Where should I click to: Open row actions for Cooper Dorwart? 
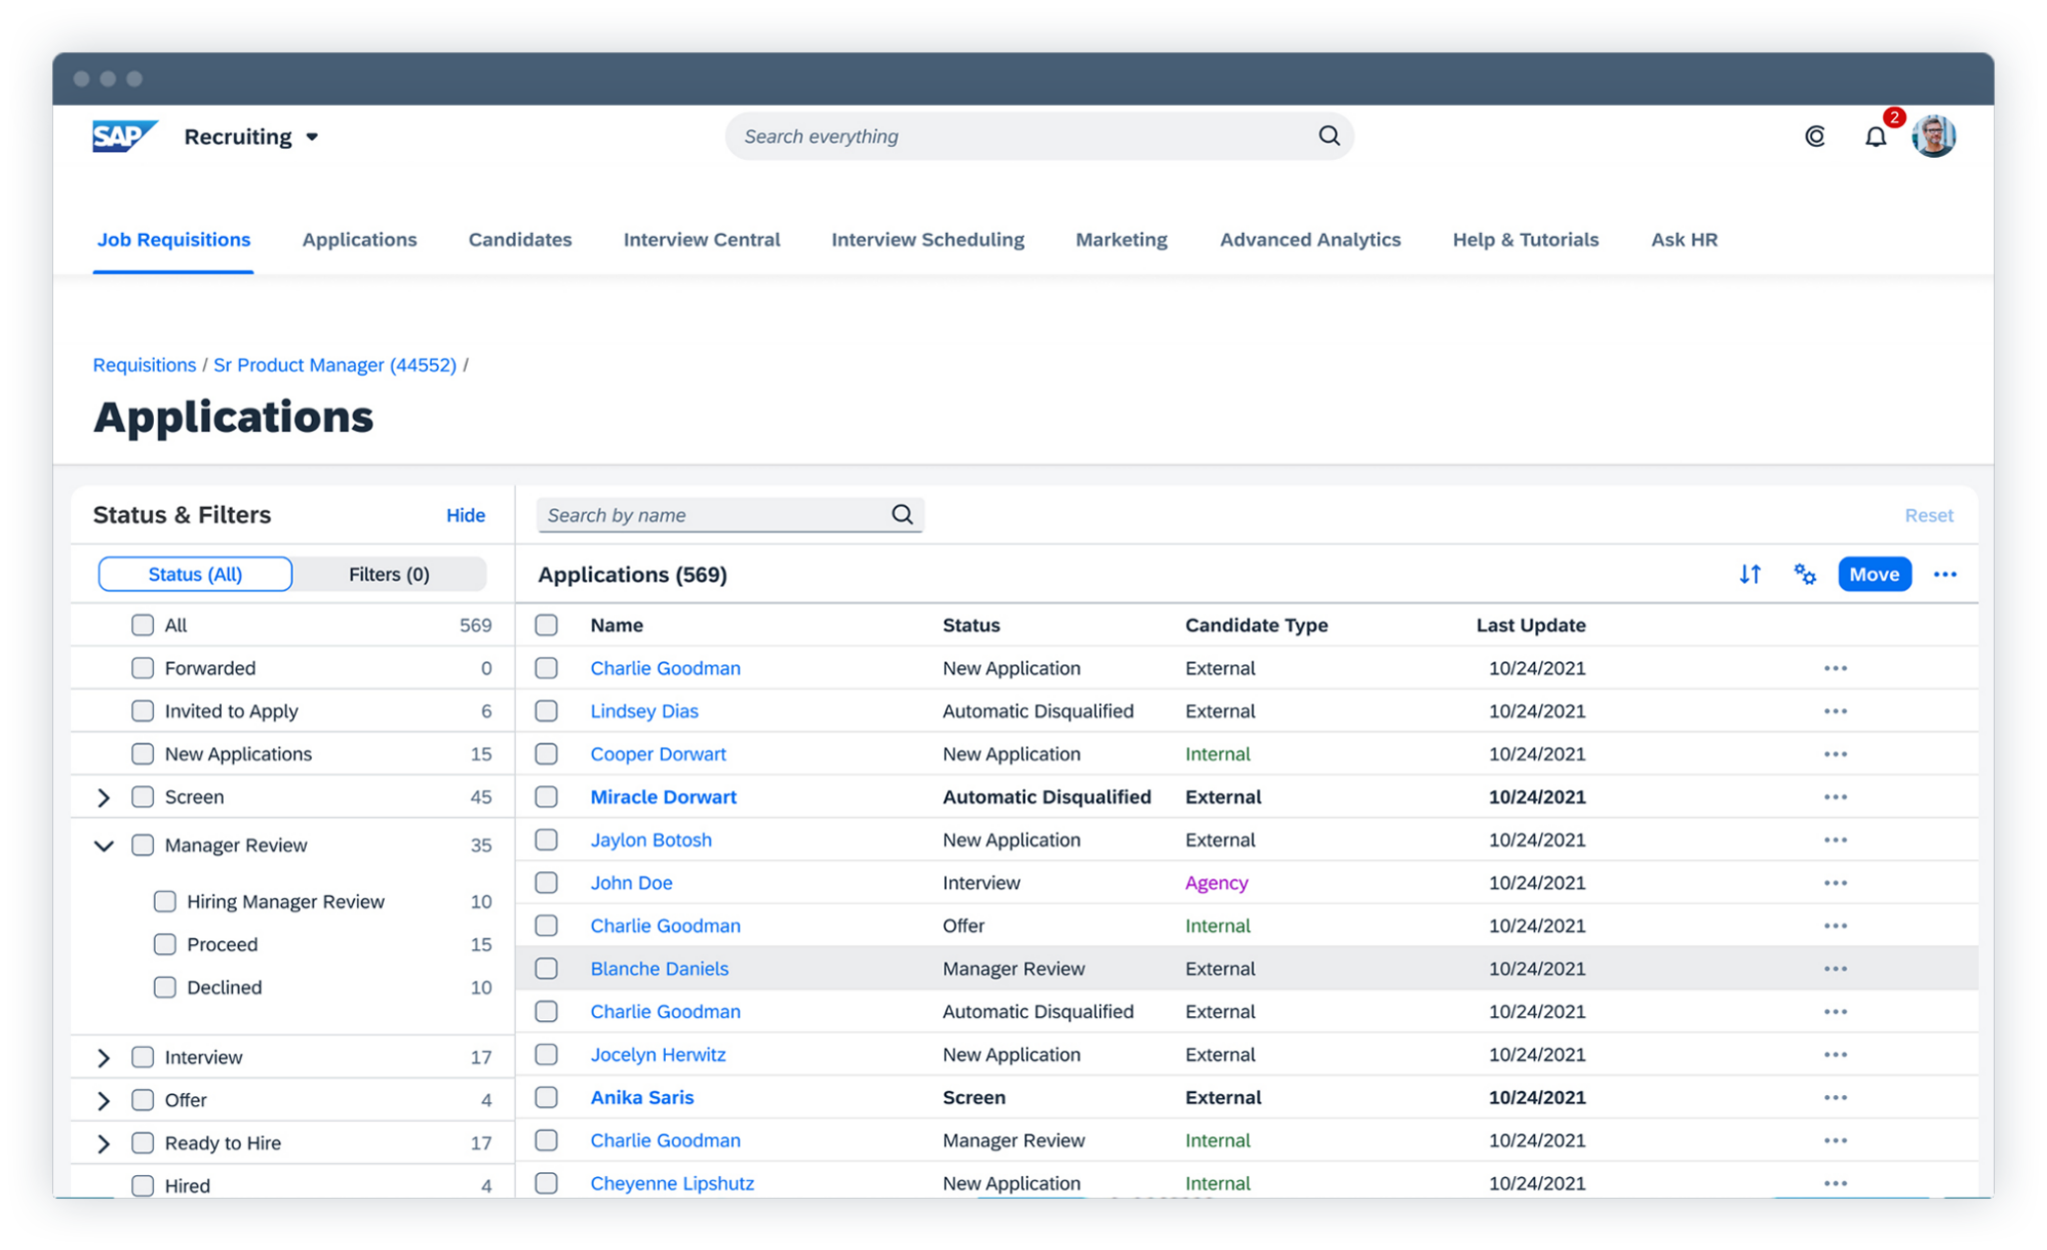pyautogui.click(x=1835, y=754)
